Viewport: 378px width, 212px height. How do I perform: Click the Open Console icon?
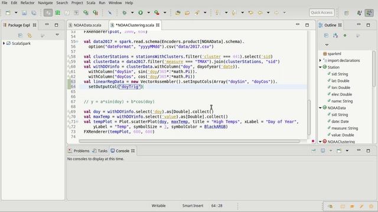point(339,151)
